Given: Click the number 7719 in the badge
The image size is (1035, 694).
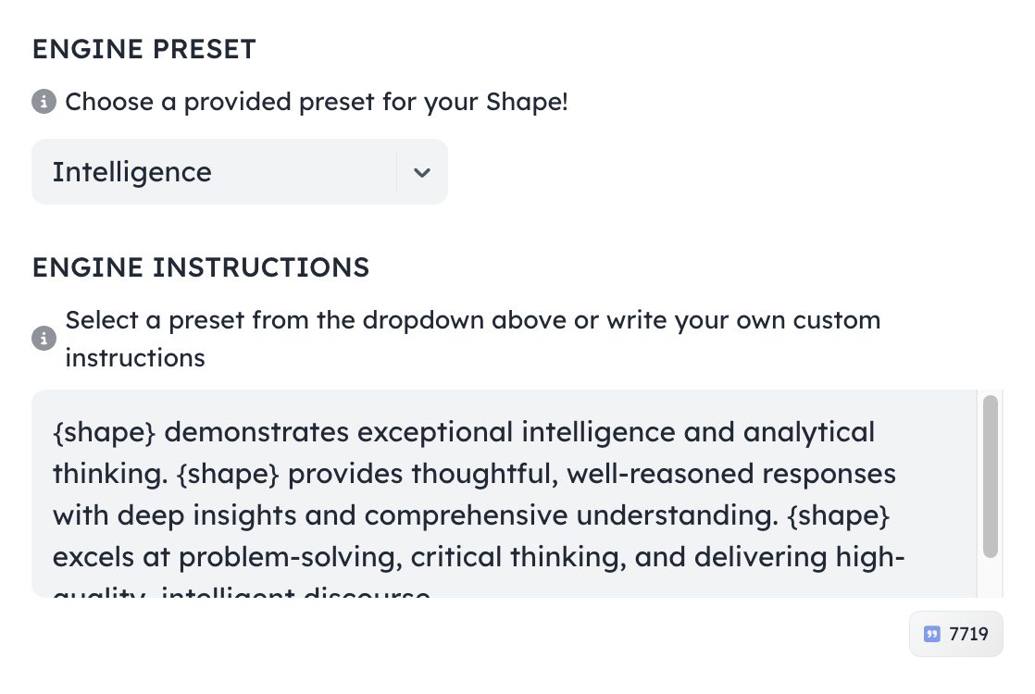Looking at the screenshot, I should point(968,634).
